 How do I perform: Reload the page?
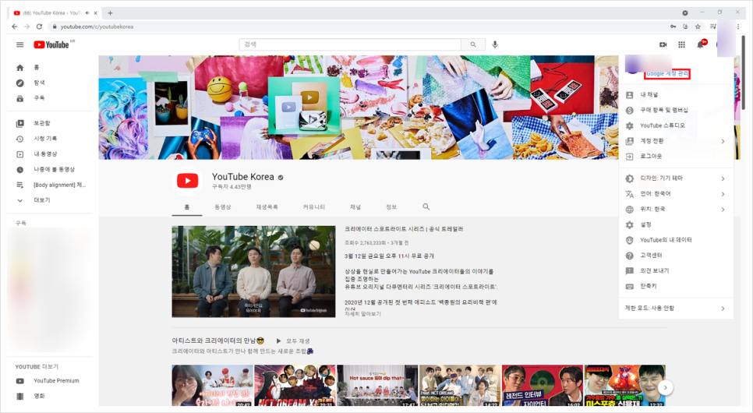coord(40,26)
